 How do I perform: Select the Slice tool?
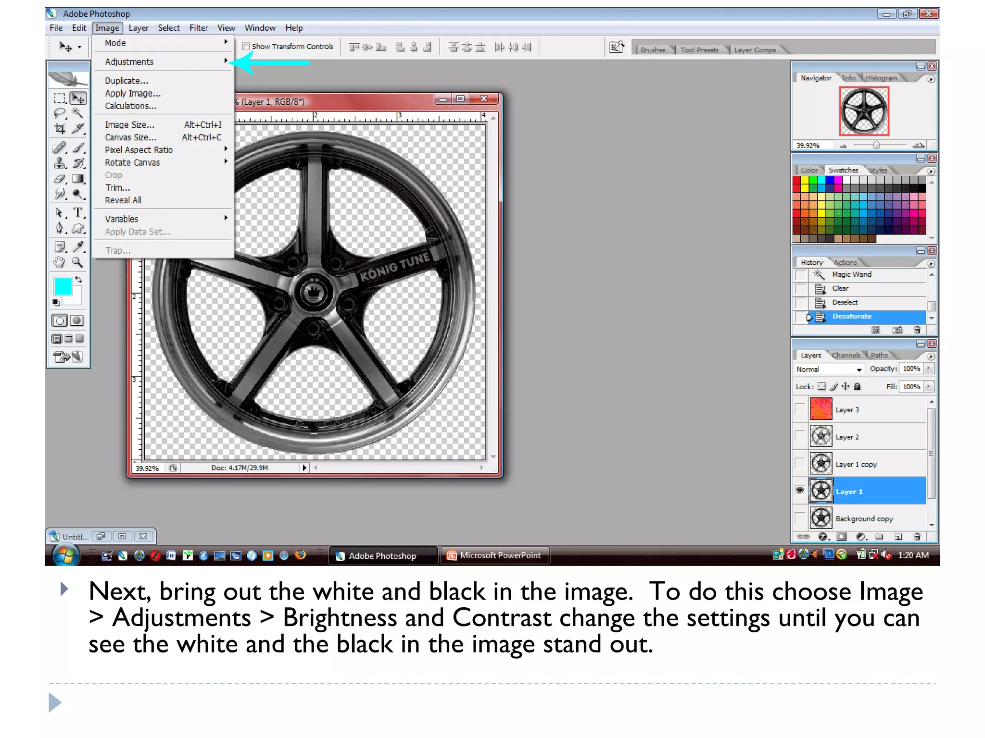coord(78,128)
